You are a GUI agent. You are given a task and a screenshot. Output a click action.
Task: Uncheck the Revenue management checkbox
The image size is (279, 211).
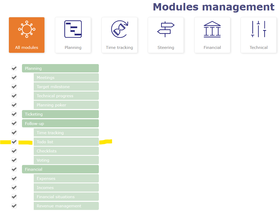tap(14, 206)
